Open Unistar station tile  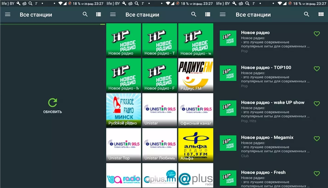click(160, 110)
